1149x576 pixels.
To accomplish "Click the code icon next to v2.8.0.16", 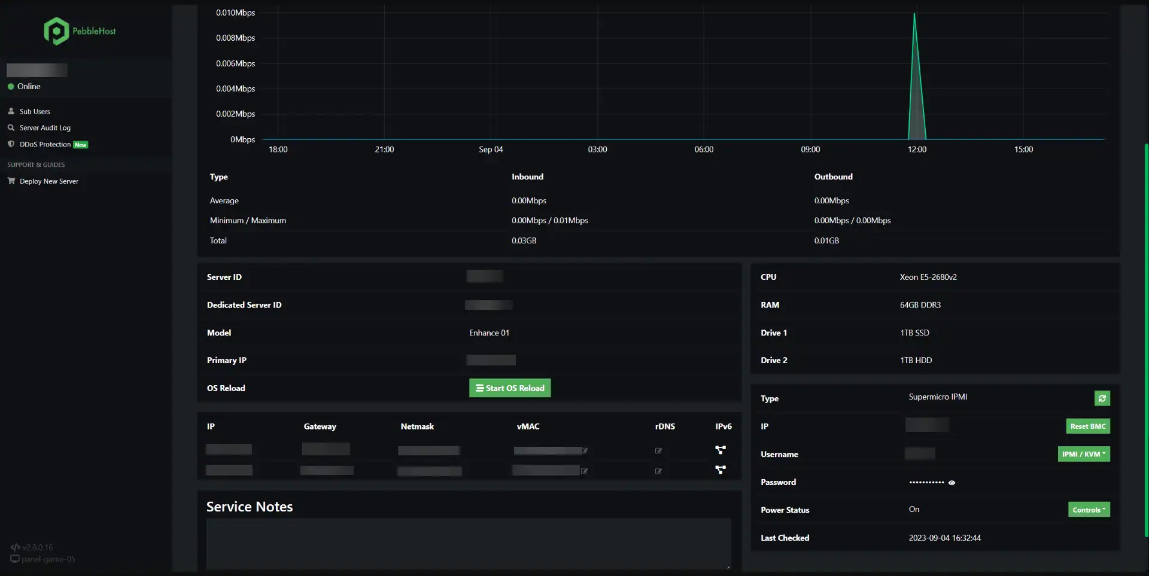I will tap(15, 547).
